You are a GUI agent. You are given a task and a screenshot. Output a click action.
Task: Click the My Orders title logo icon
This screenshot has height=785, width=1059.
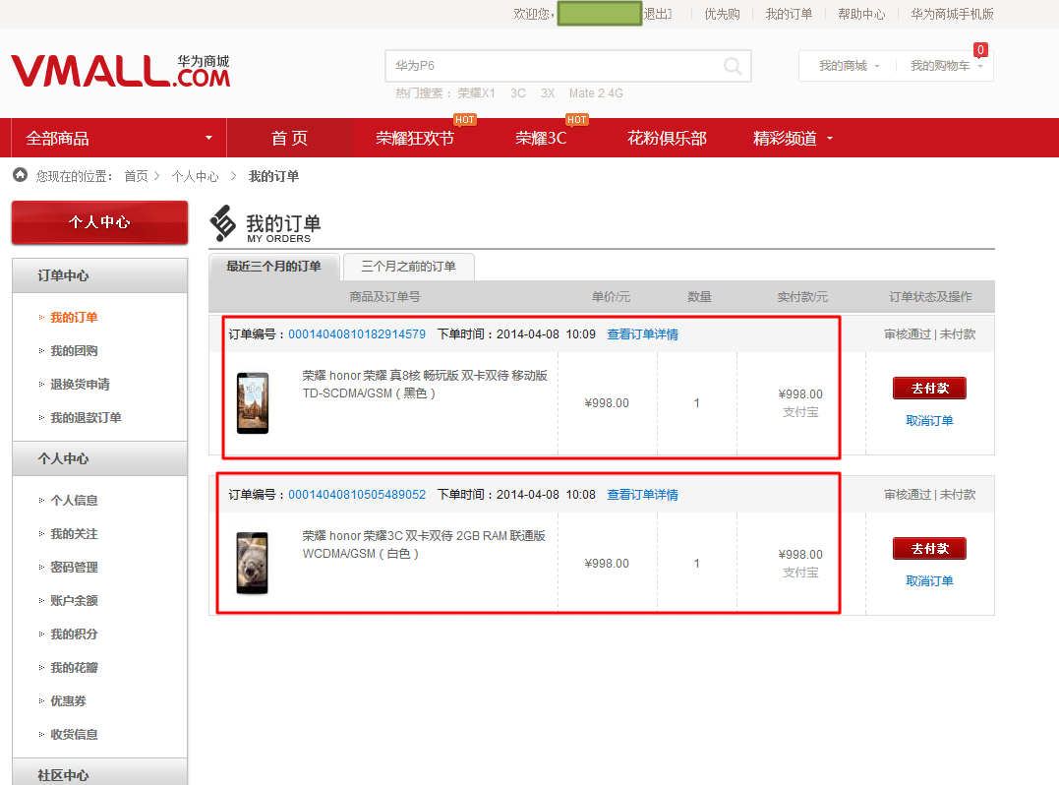[x=223, y=223]
